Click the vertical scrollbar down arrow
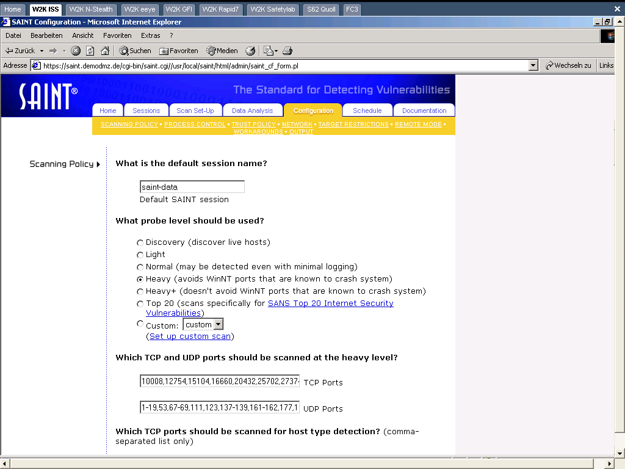Viewport: 625px width, 469px height. tap(620, 453)
